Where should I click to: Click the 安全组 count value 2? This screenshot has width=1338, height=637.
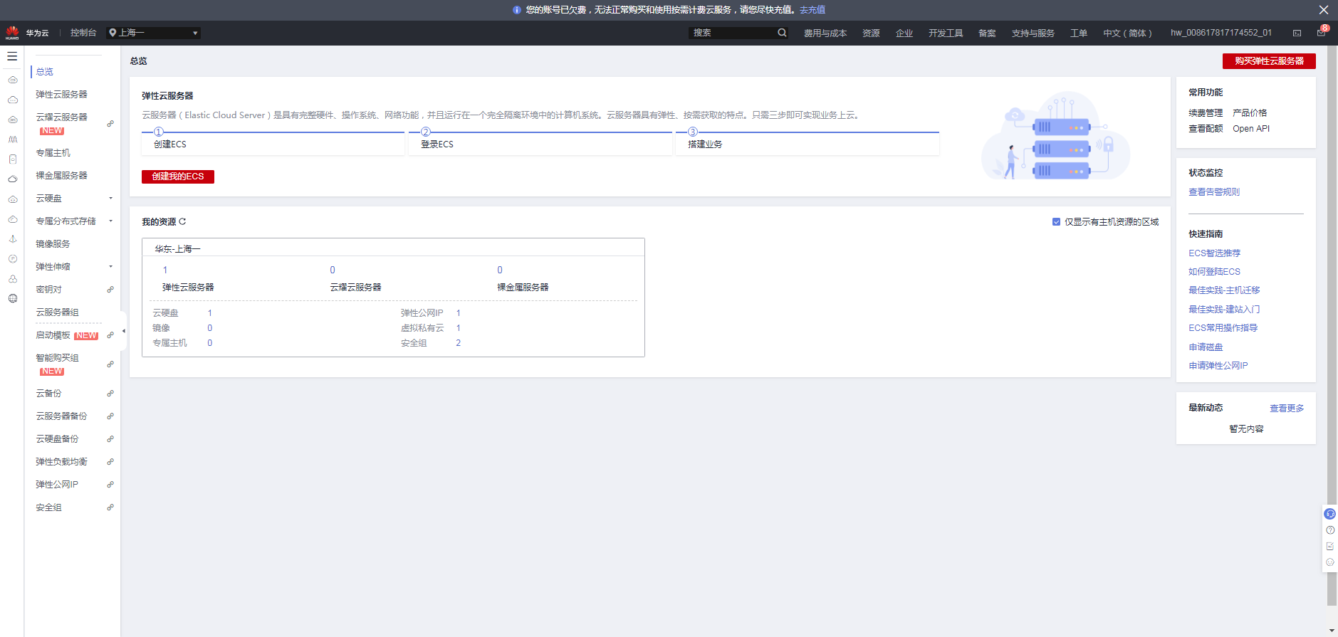pyautogui.click(x=459, y=343)
